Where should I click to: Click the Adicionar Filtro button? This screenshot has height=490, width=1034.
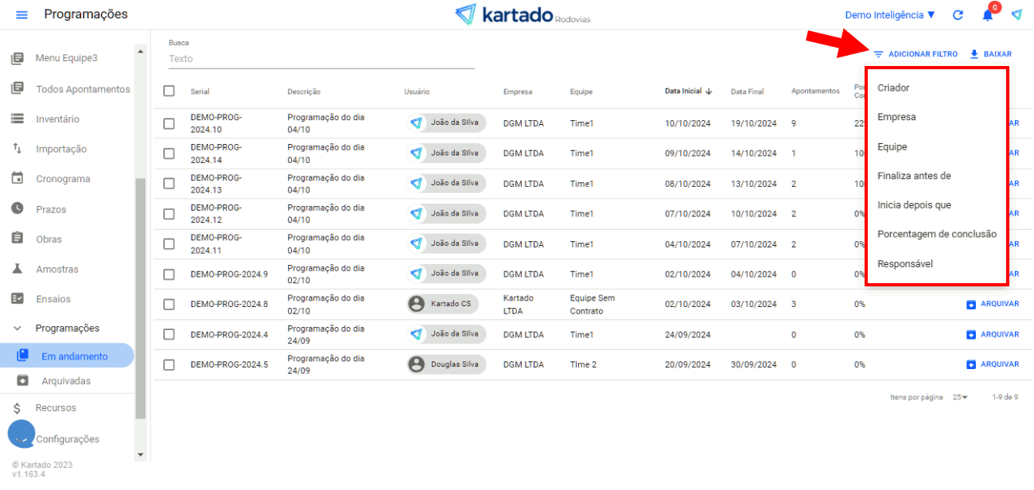click(x=915, y=54)
